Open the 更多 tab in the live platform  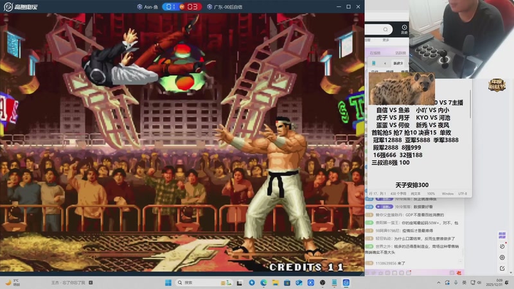(x=385, y=40)
